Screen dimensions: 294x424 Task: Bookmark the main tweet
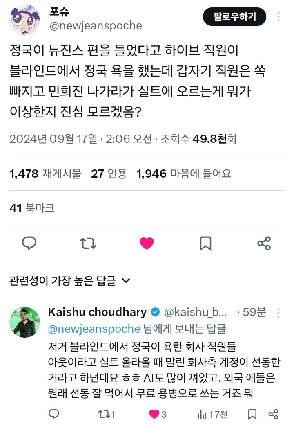click(205, 244)
